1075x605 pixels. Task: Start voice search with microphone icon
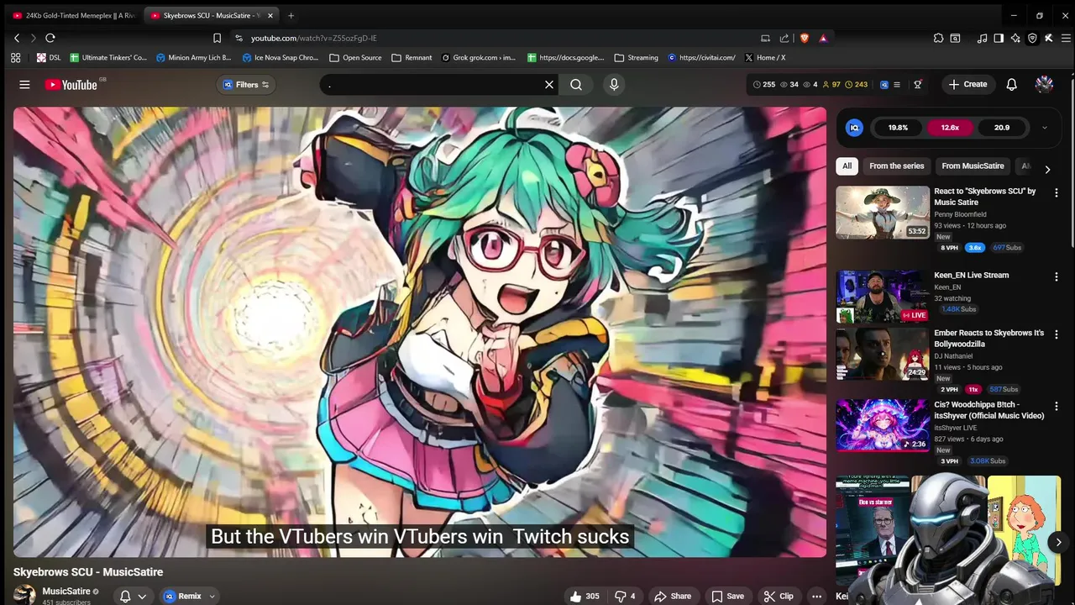pos(614,84)
